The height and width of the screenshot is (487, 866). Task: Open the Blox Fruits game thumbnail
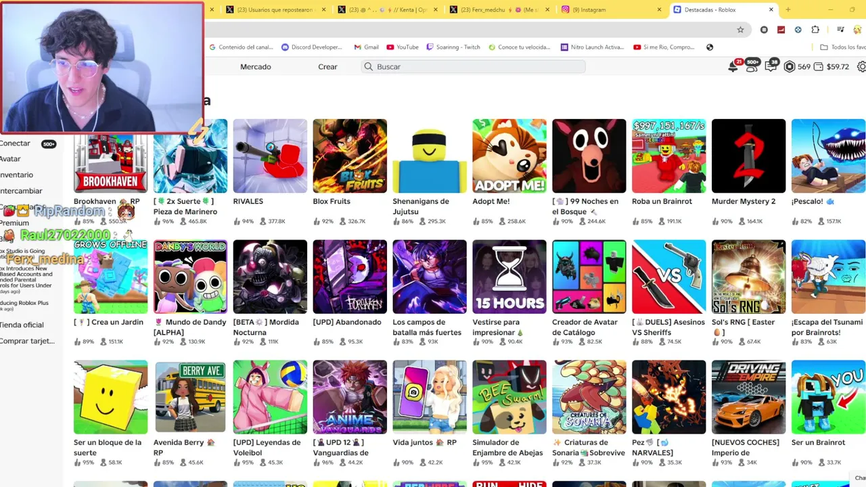coord(350,156)
